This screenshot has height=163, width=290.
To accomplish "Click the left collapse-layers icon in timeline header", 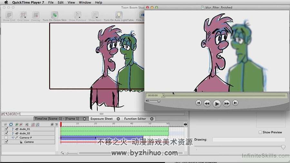I will pos(52,124).
